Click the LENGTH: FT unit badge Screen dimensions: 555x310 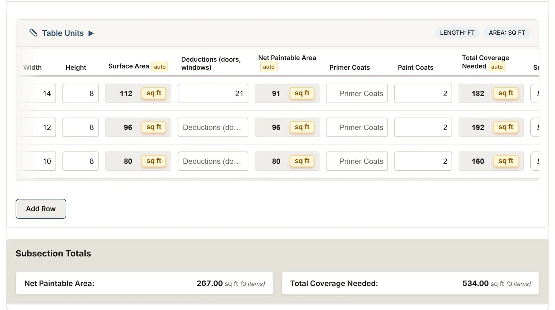457,33
